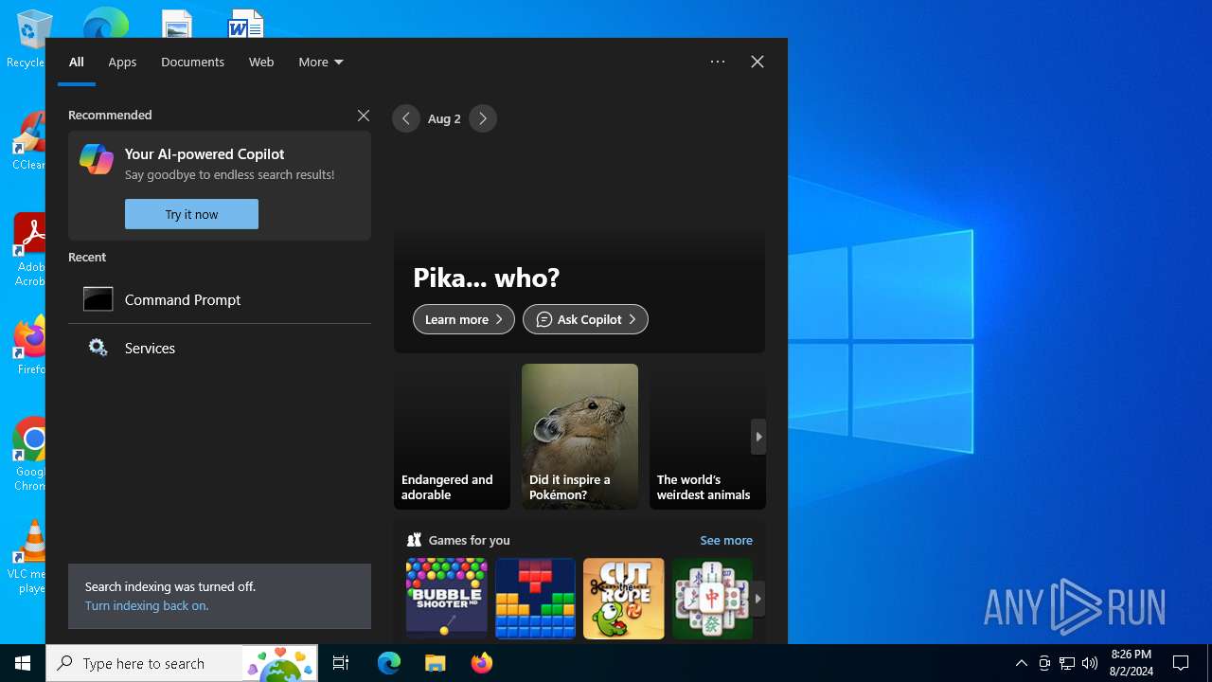Click the Aug 2 date label
The height and width of the screenshot is (682, 1212).
pos(444,118)
